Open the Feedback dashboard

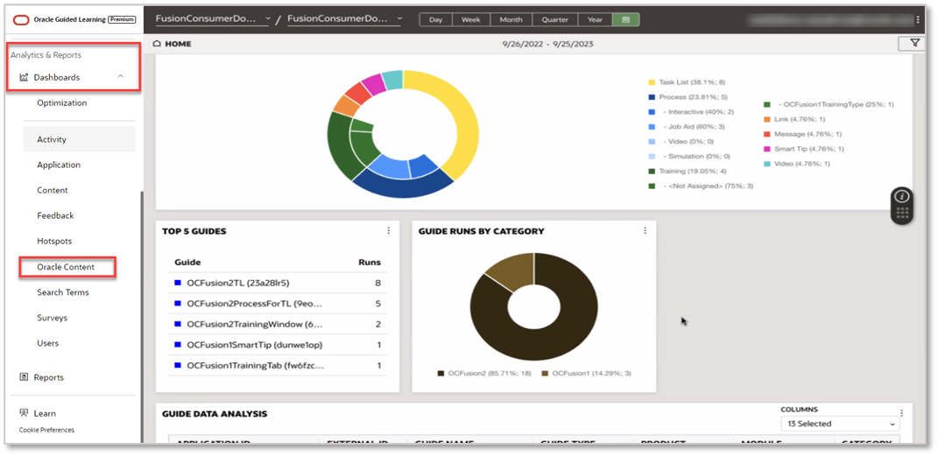pos(56,216)
